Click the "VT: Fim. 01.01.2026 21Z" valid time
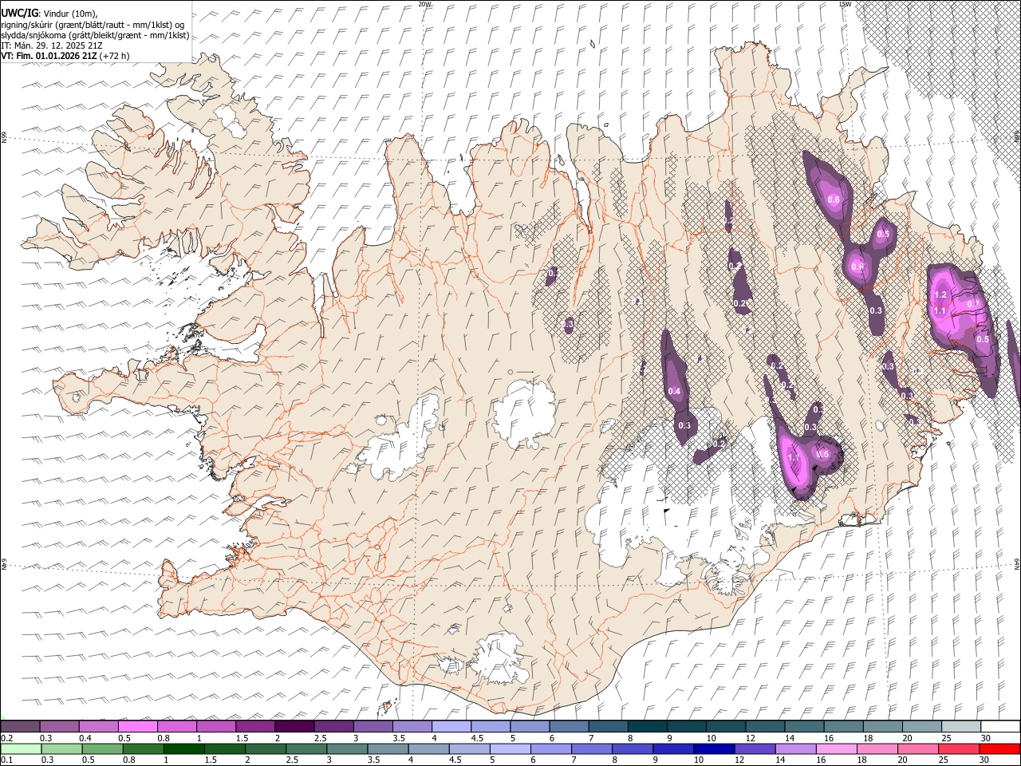The height and width of the screenshot is (766, 1021). (49, 56)
